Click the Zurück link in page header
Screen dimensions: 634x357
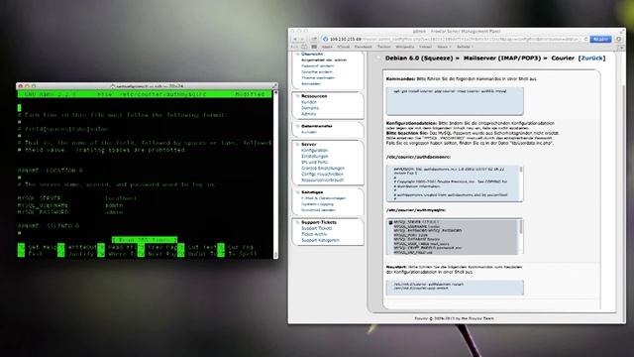pos(592,59)
